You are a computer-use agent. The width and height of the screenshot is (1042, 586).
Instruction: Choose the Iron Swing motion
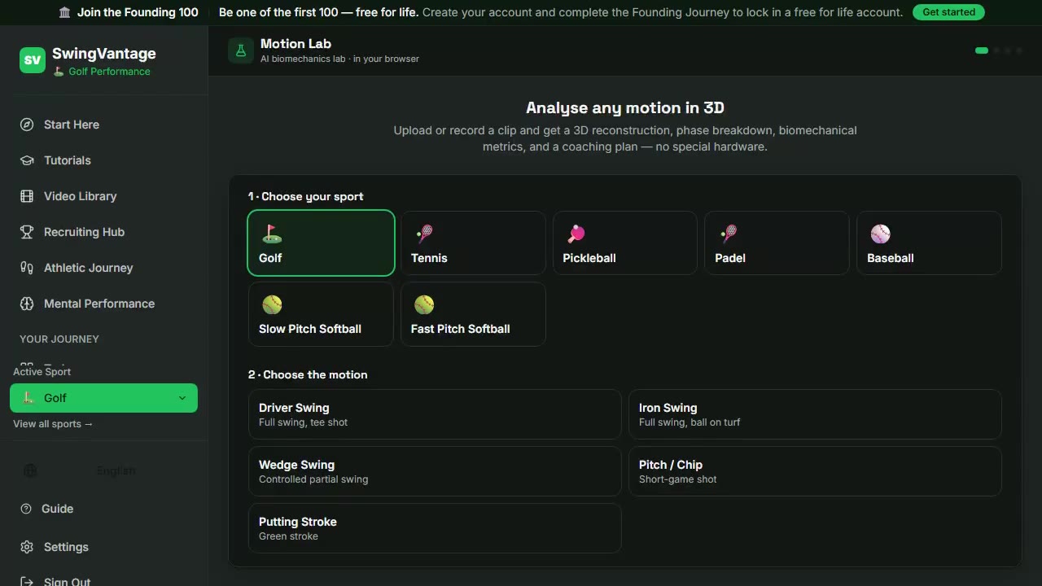[815, 414]
